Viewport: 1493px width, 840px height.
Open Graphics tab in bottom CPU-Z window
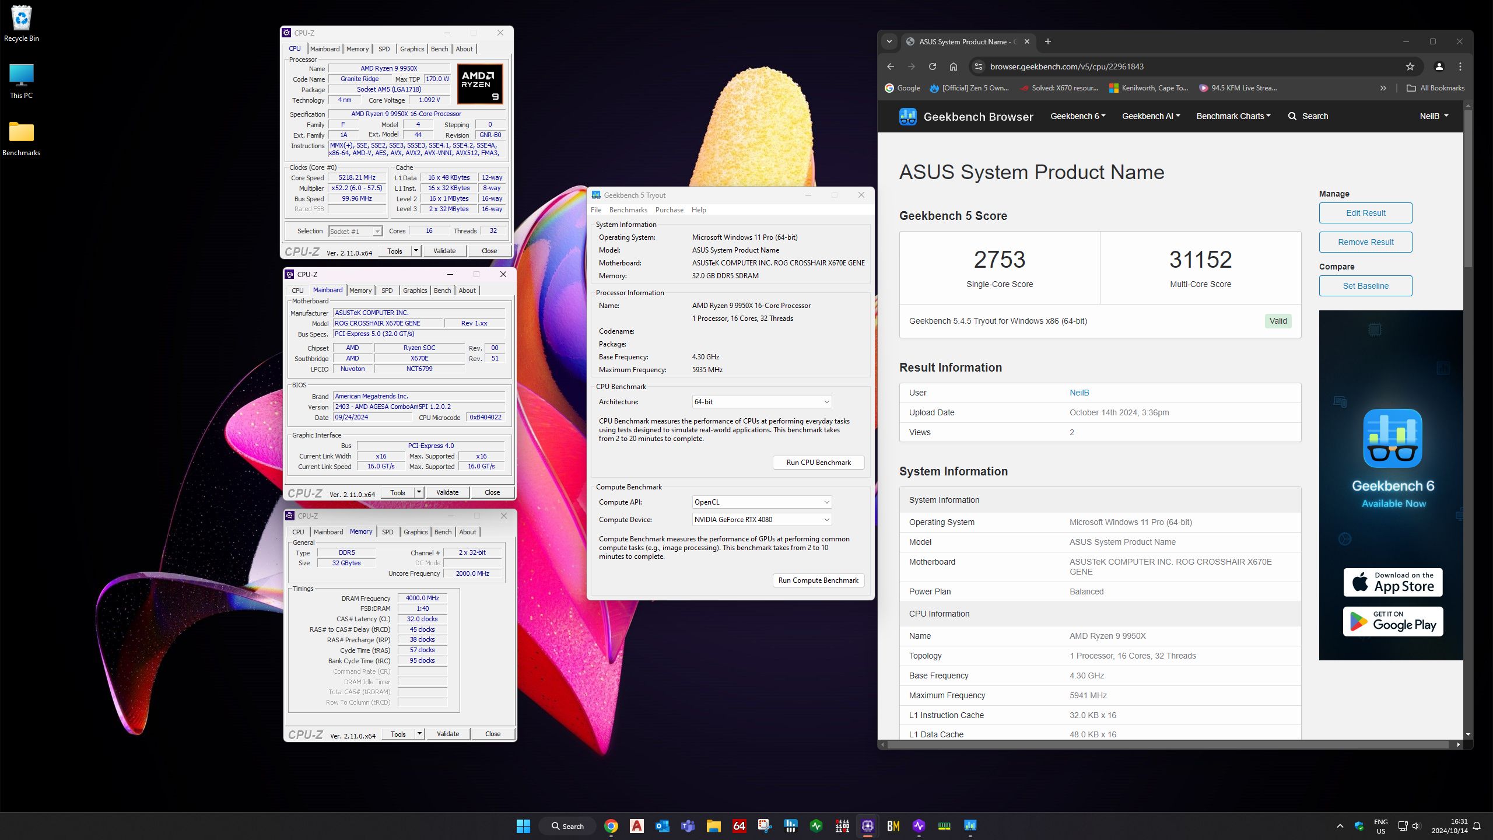tap(416, 532)
